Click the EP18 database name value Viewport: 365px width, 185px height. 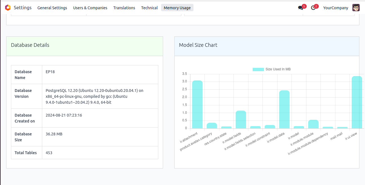(x=50, y=72)
